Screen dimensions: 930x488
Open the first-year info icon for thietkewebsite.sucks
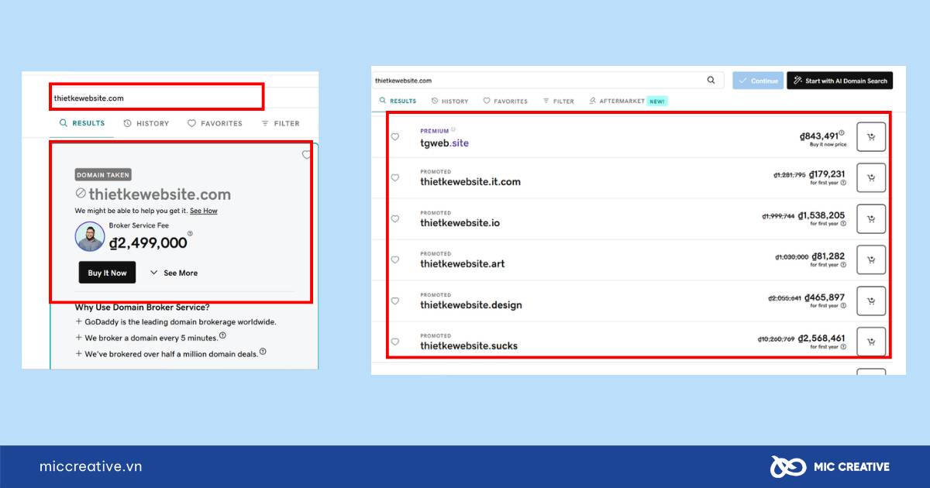843,346
